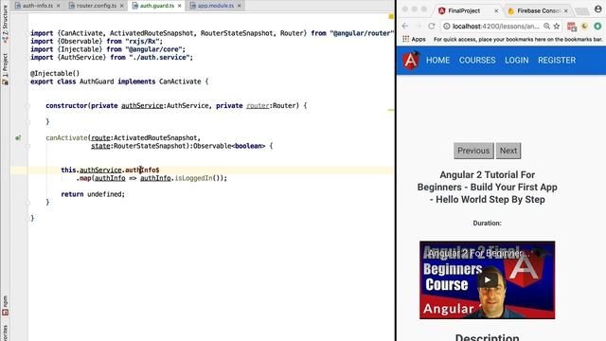The image size is (606, 341).
Task: Close the Firebase Console browser tab
Action: tap(566, 10)
